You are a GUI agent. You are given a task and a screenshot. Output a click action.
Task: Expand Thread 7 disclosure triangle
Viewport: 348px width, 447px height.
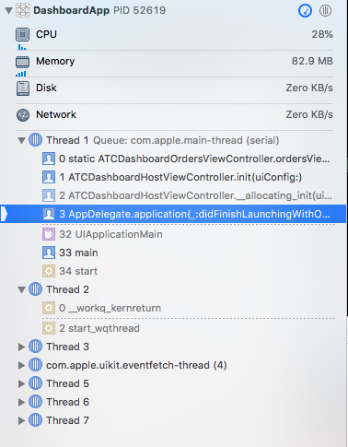21,420
